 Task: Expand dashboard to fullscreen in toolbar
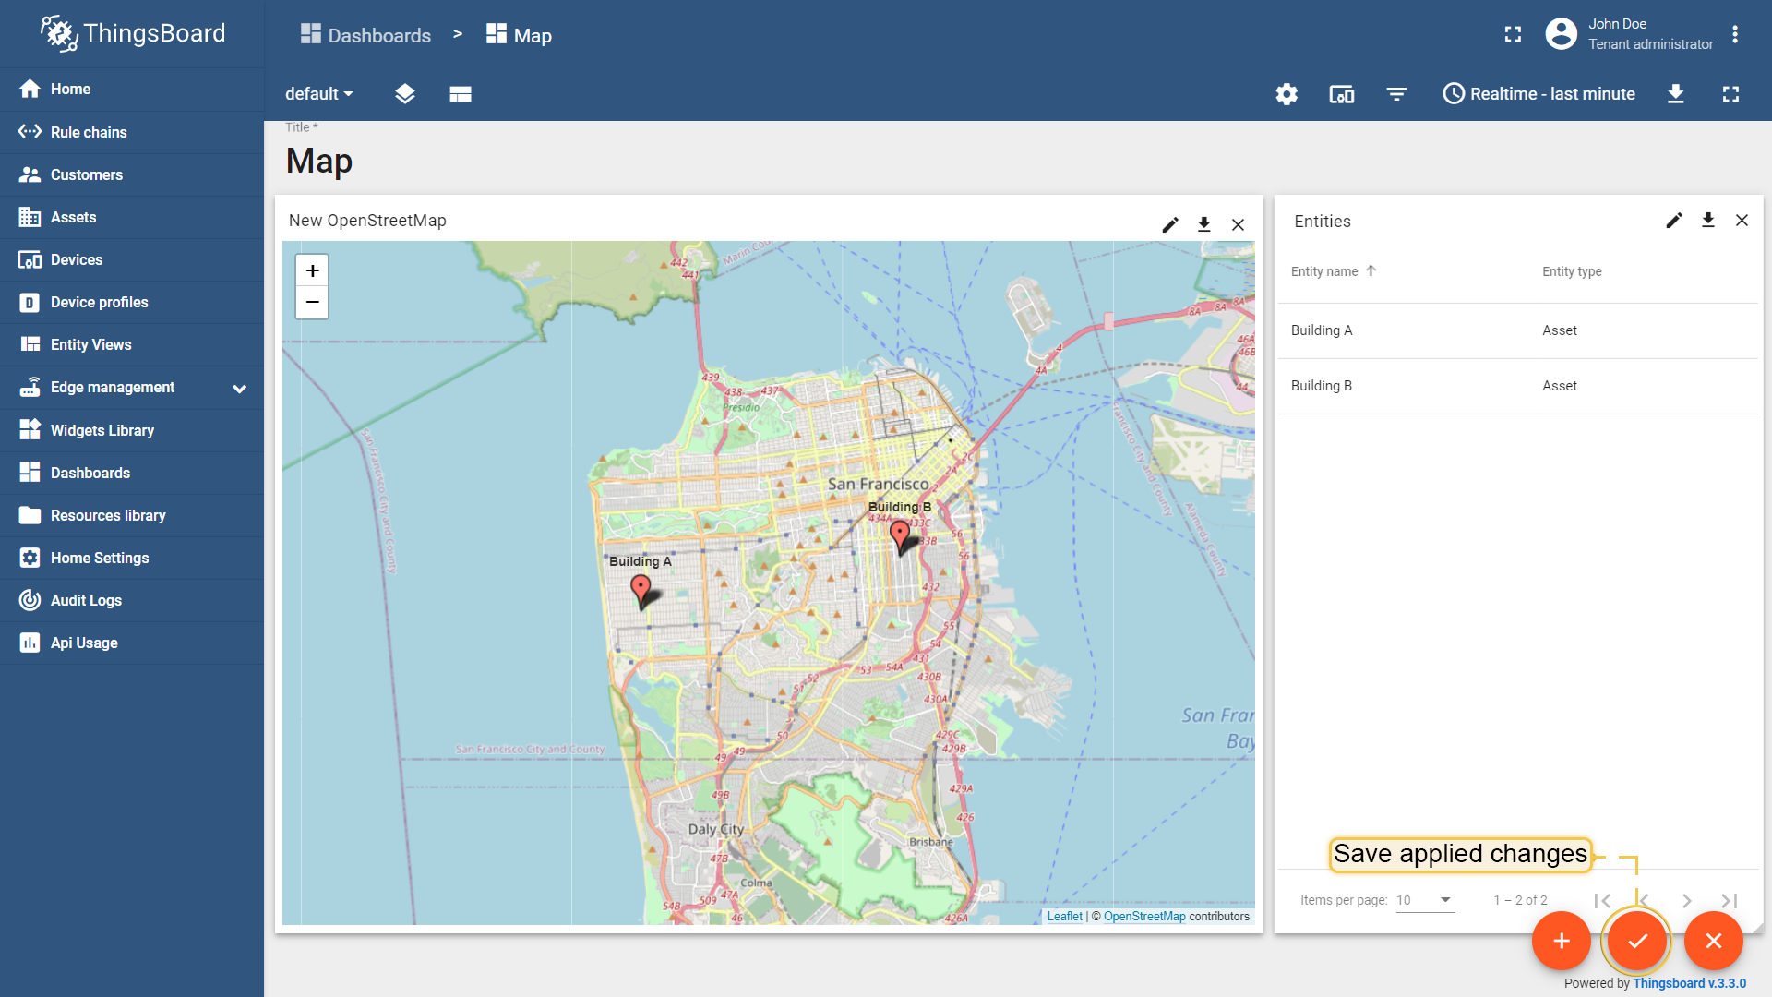pyautogui.click(x=1730, y=94)
